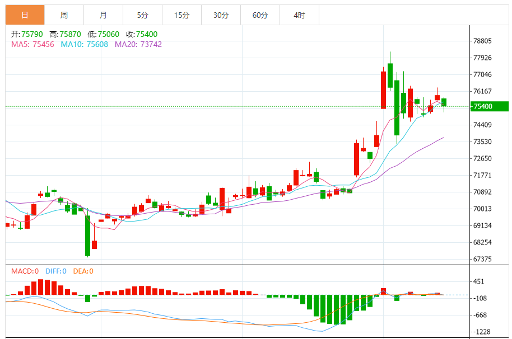
Task: Click the 72650 price axis label
Action: point(482,158)
